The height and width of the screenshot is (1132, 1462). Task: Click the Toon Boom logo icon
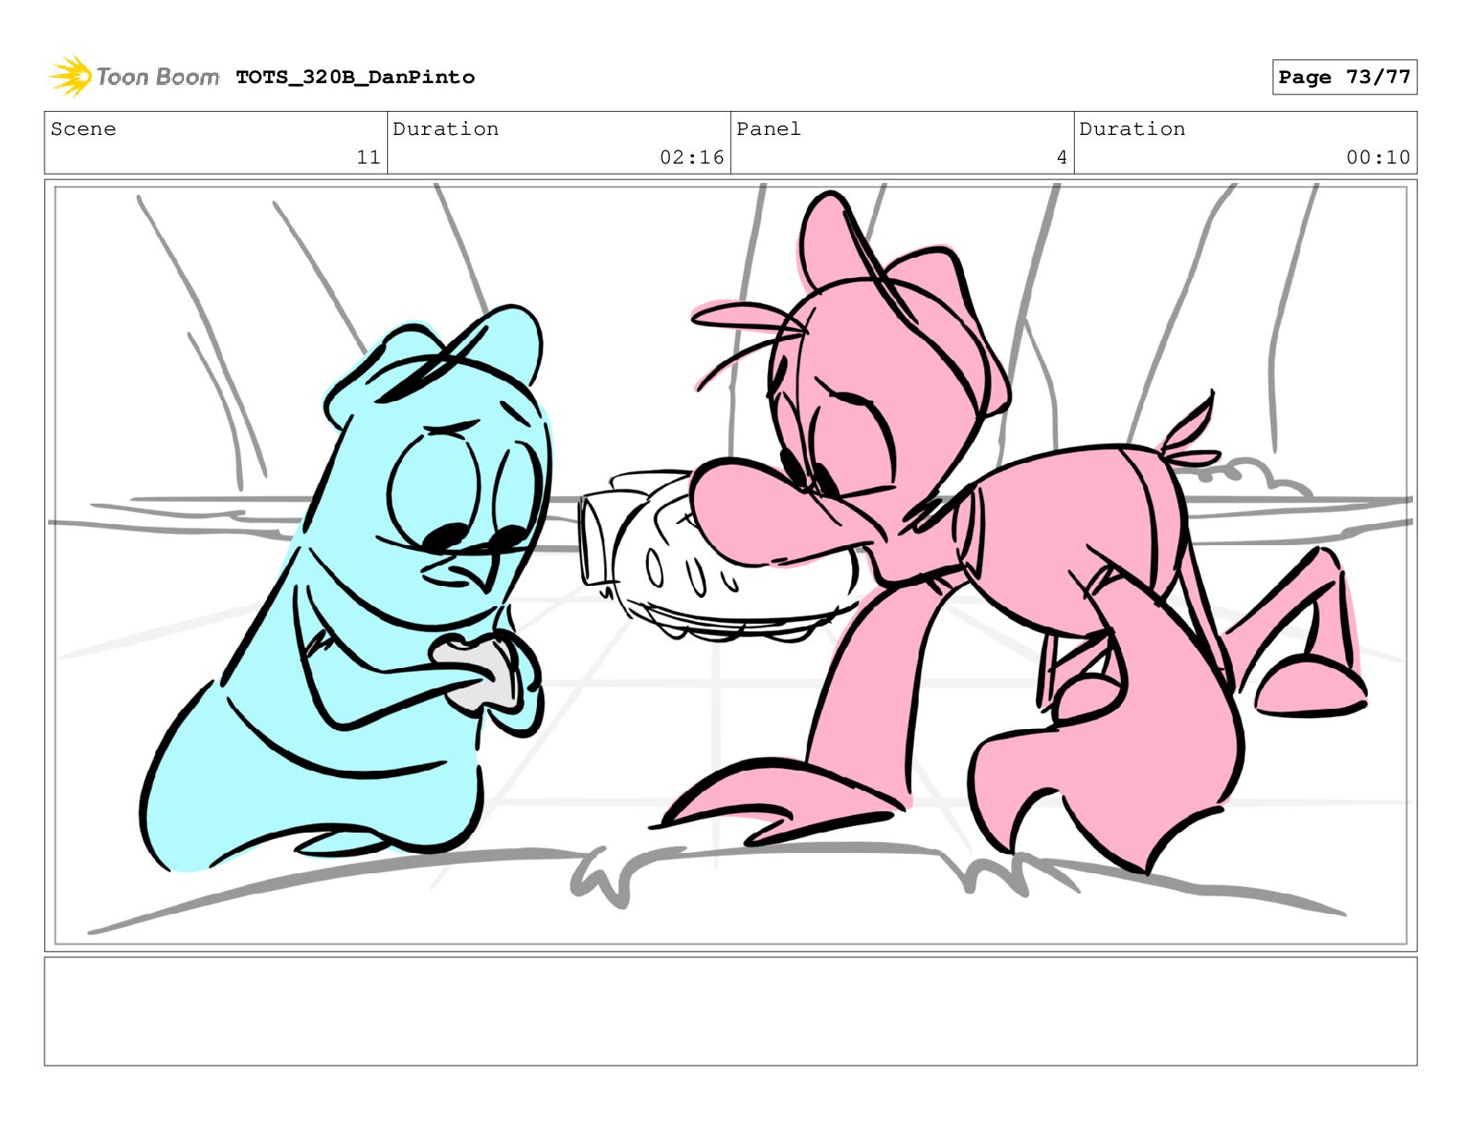[x=70, y=76]
